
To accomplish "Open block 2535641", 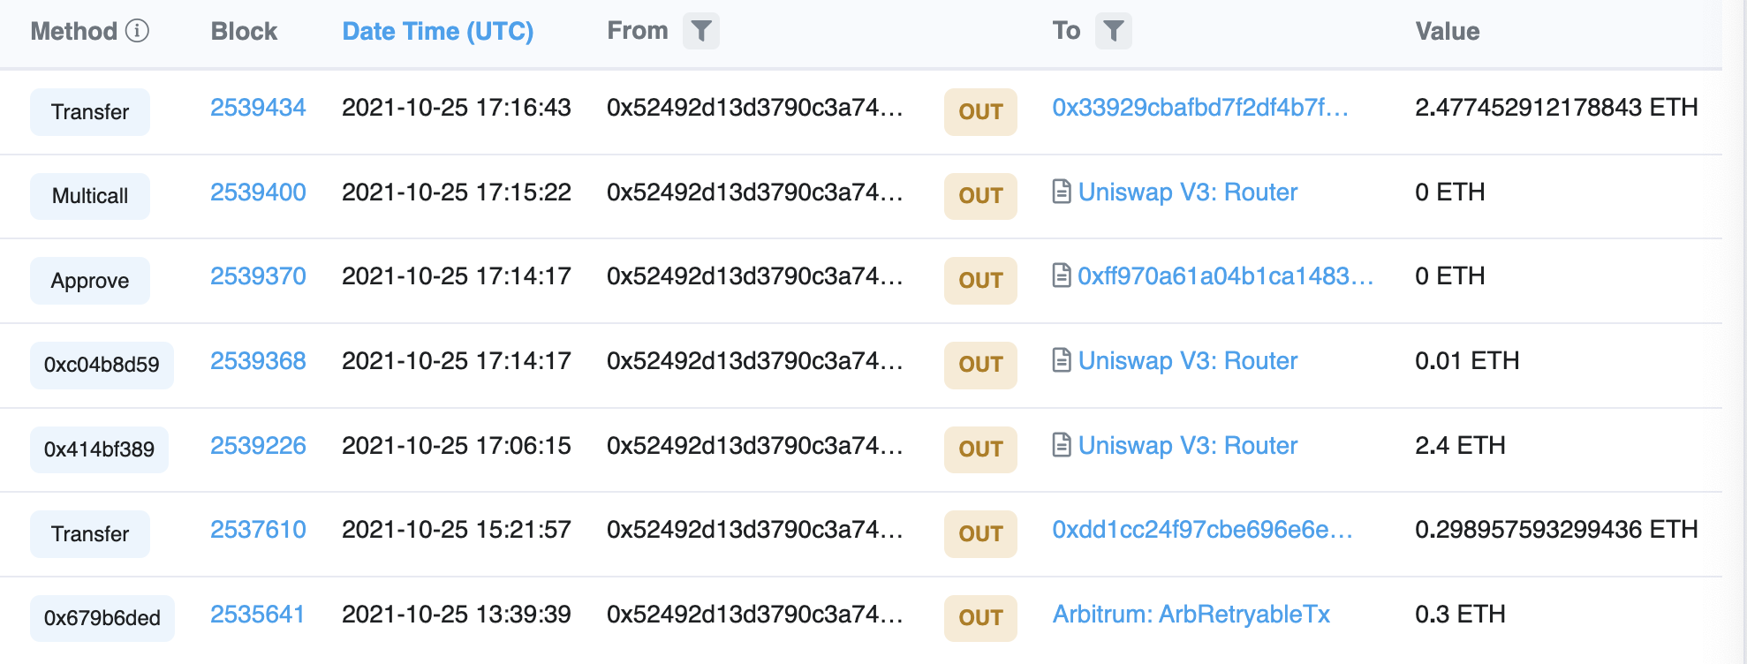I will point(257,615).
